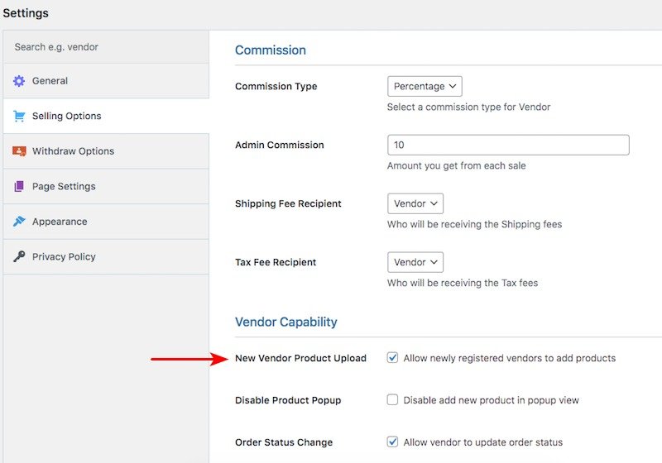The height and width of the screenshot is (463, 662).
Task: Click the Withdraw Options icon
Action: pyautogui.click(x=19, y=151)
